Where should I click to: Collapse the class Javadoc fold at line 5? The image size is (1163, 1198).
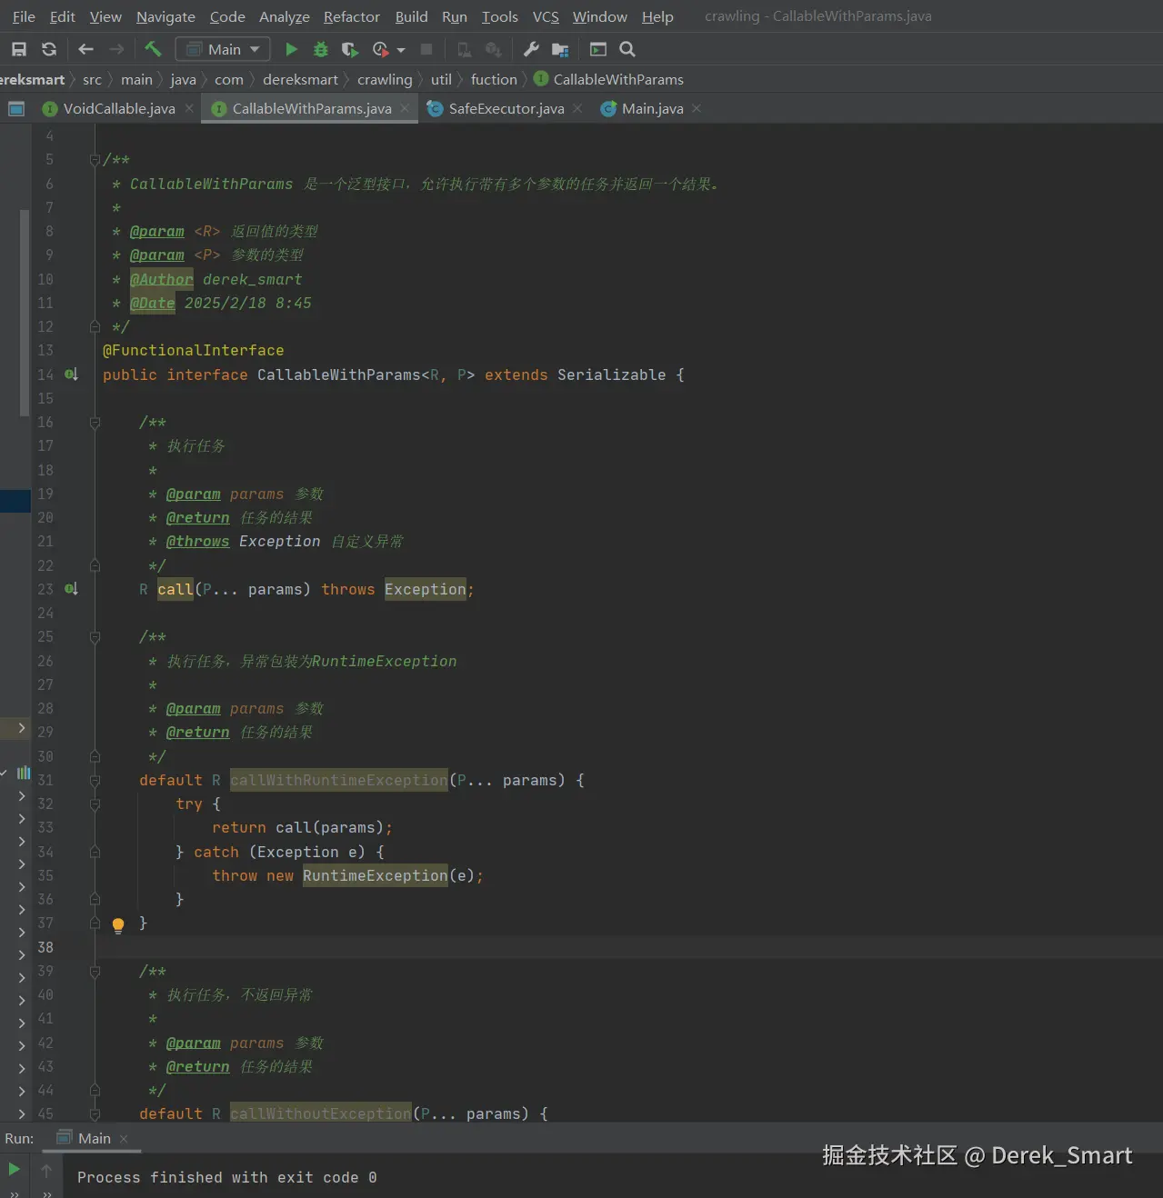click(95, 160)
